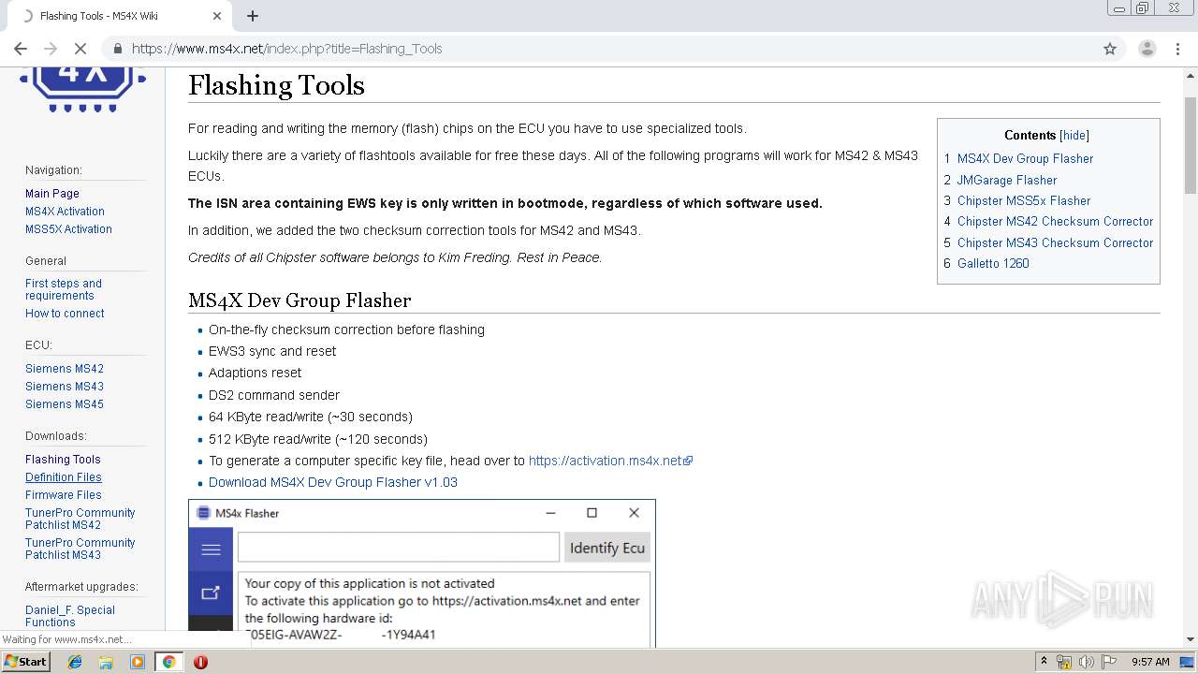The image size is (1198, 674).
Task: Open Windows Explorer folder from taskbar
Action: (x=106, y=662)
